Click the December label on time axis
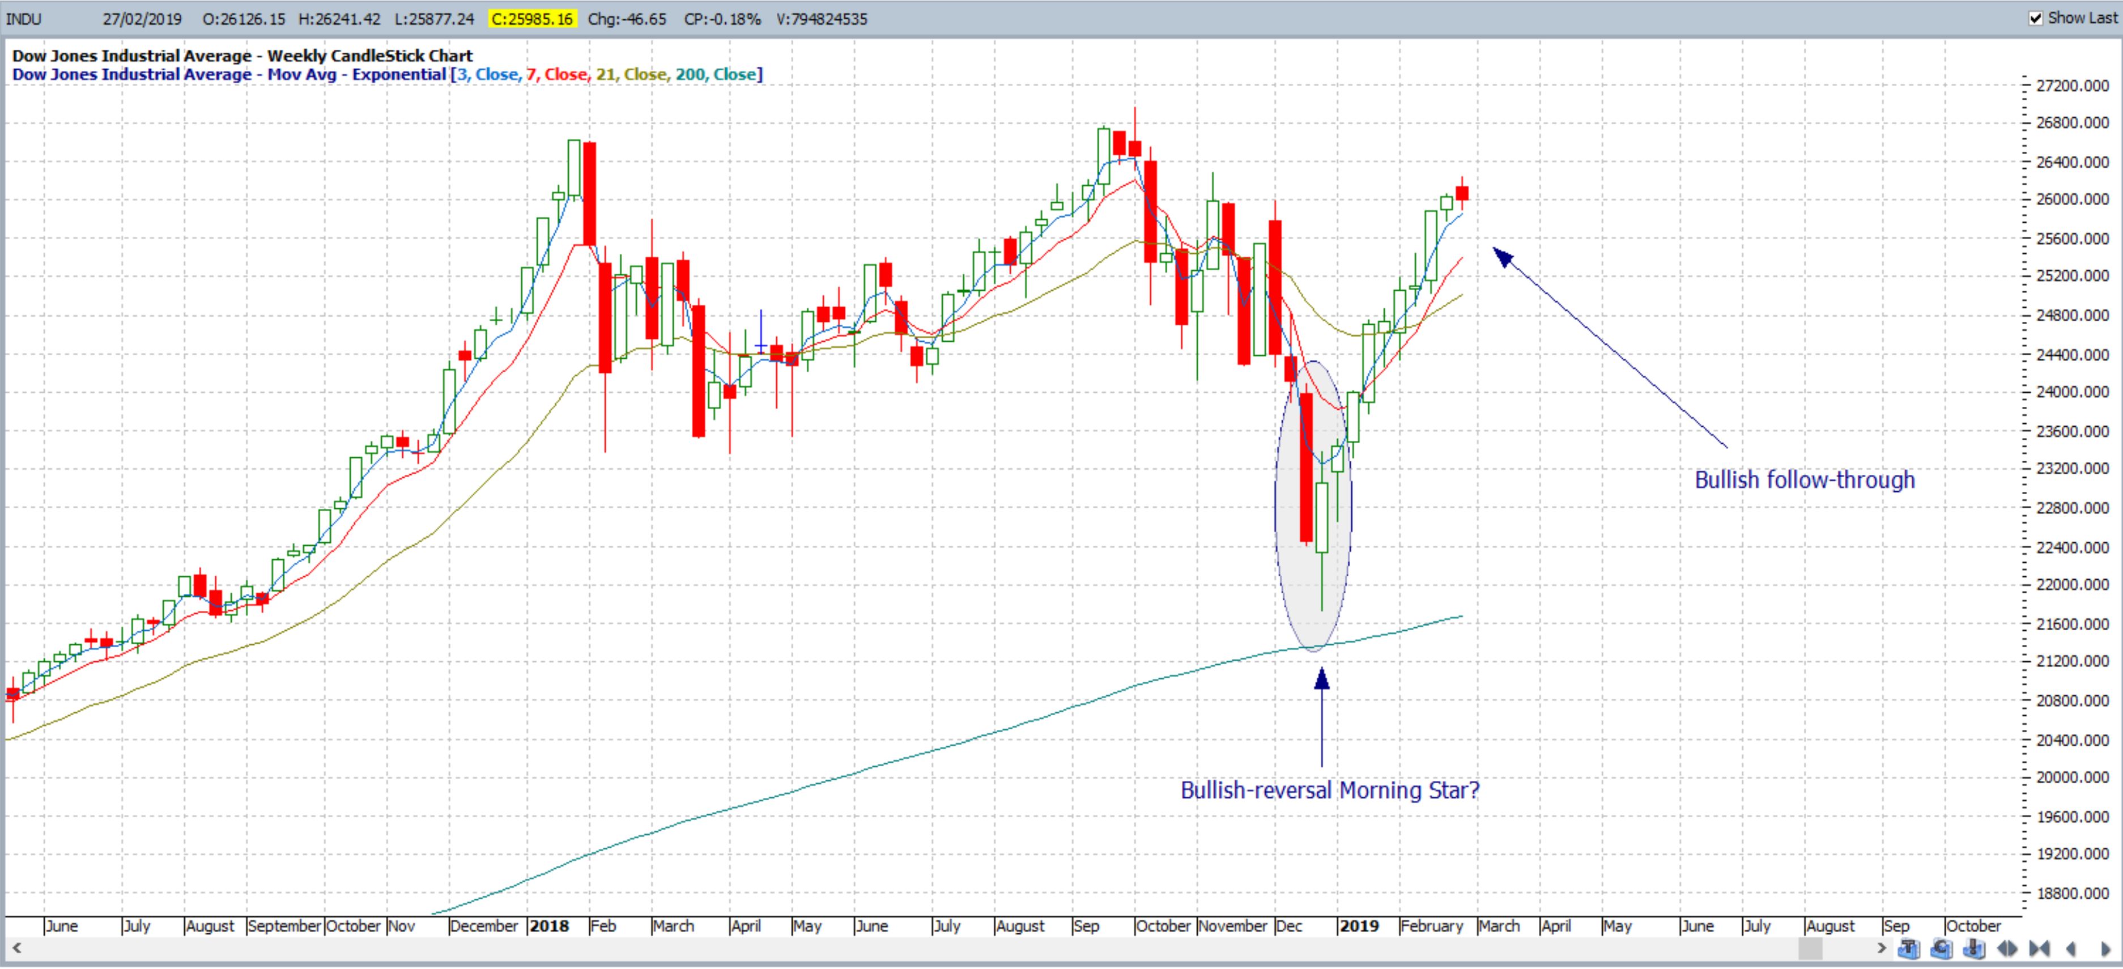This screenshot has width=2123, height=969. [x=484, y=926]
